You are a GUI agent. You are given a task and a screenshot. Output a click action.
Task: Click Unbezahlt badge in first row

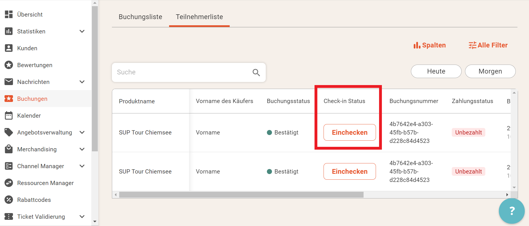468,132
